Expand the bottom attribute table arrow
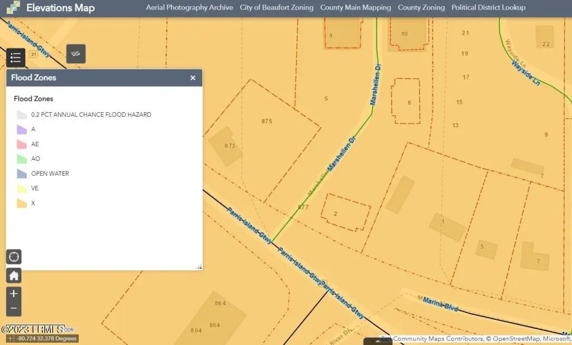Viewport: 572px width, 345px height. (378, 341)
